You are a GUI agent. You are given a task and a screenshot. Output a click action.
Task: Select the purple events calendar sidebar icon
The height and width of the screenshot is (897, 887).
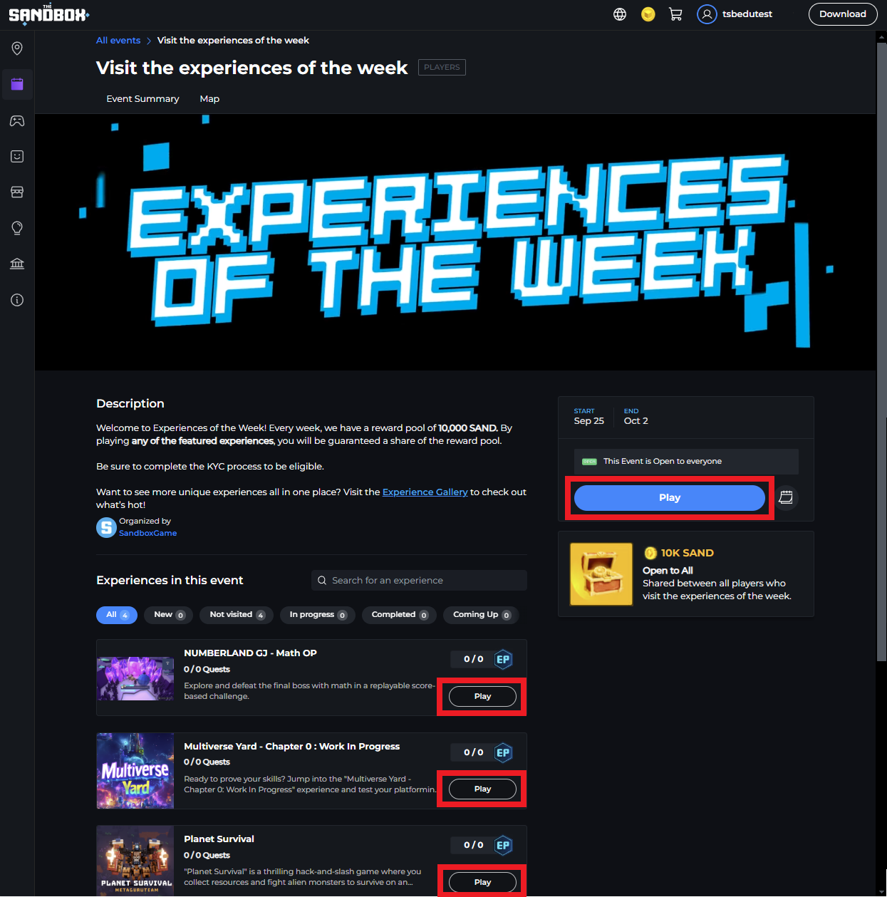[x=17, y=84]
